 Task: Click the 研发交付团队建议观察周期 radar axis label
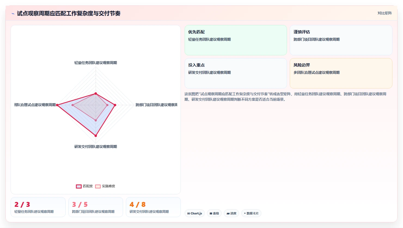[96, 147]
